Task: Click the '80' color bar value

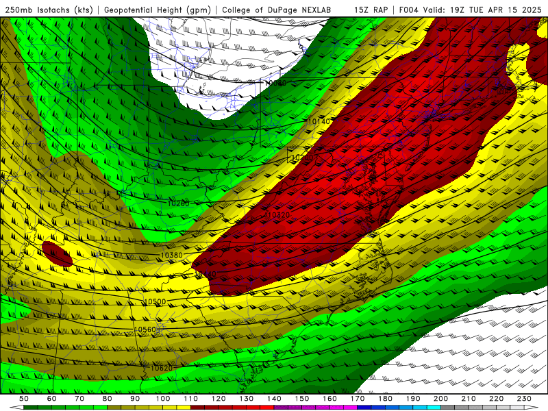Action: coord(108,399)
